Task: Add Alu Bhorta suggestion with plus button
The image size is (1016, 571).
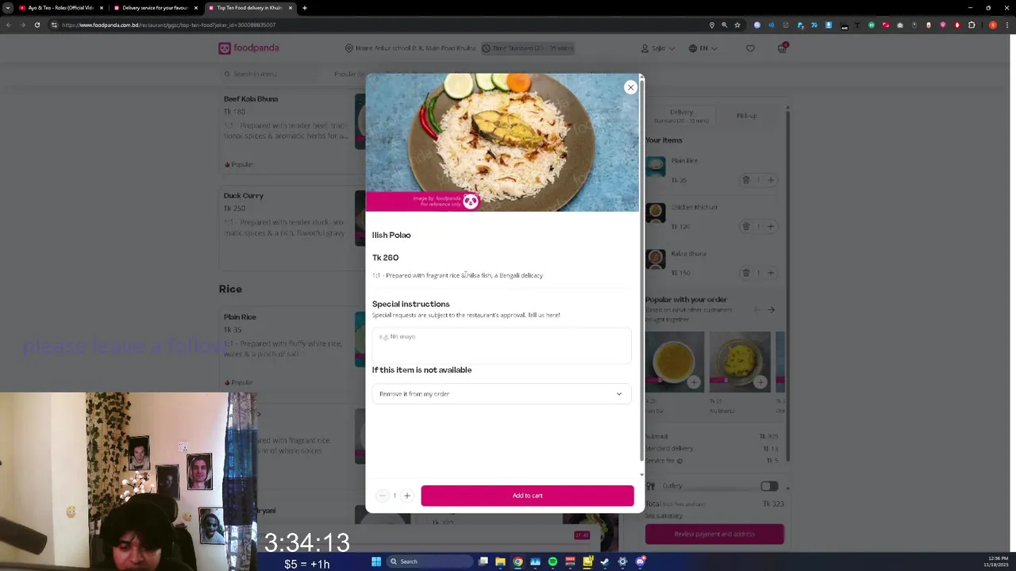Action: pos(760,383)
